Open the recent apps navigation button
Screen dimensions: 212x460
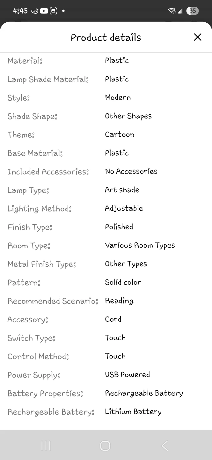point(46,446)
